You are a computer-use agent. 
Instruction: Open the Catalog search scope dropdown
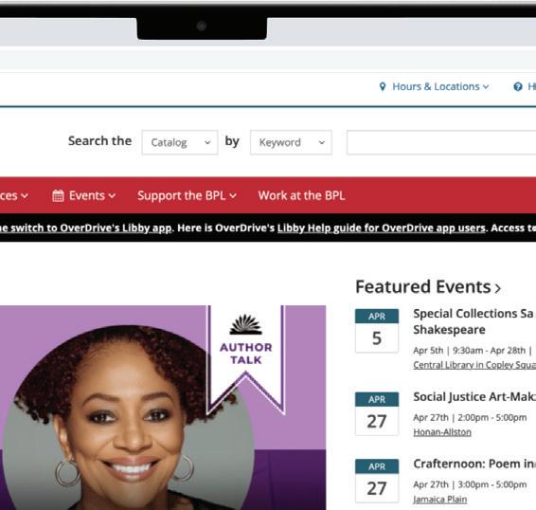click(180, 142)
